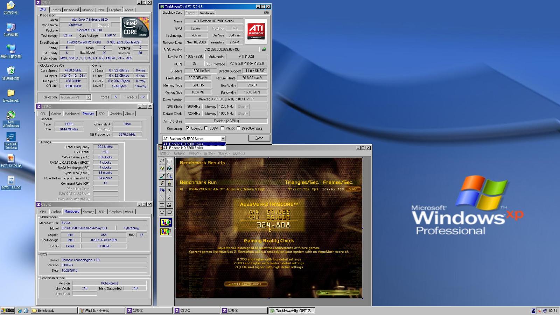The image size is (560, 315).
Task: Toggle the DirectCompute checkbox in GPU-Z
Action: [x=238, y=128]
